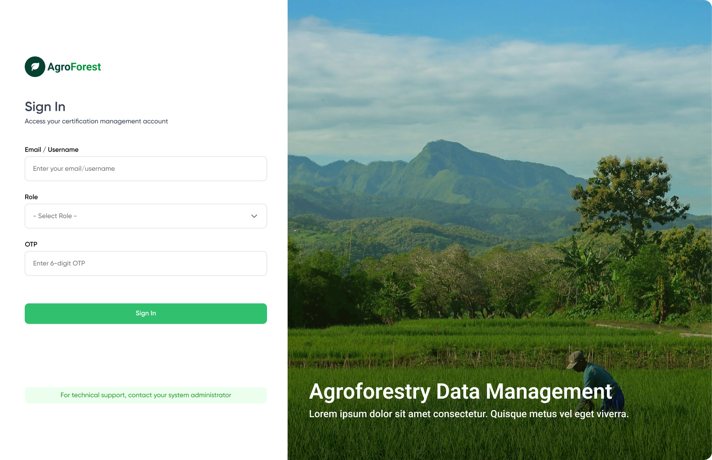Expand the '- Select Role -' combo box
Screen dimensions: 712x460
tap(145, 216)
